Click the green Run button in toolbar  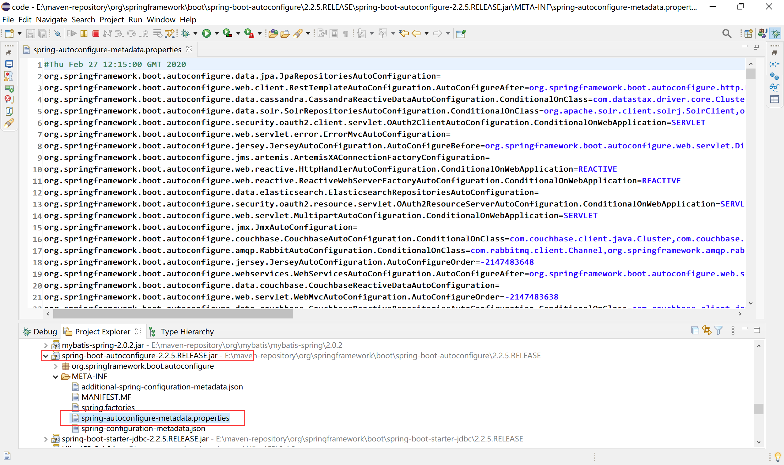click(206, 34)
